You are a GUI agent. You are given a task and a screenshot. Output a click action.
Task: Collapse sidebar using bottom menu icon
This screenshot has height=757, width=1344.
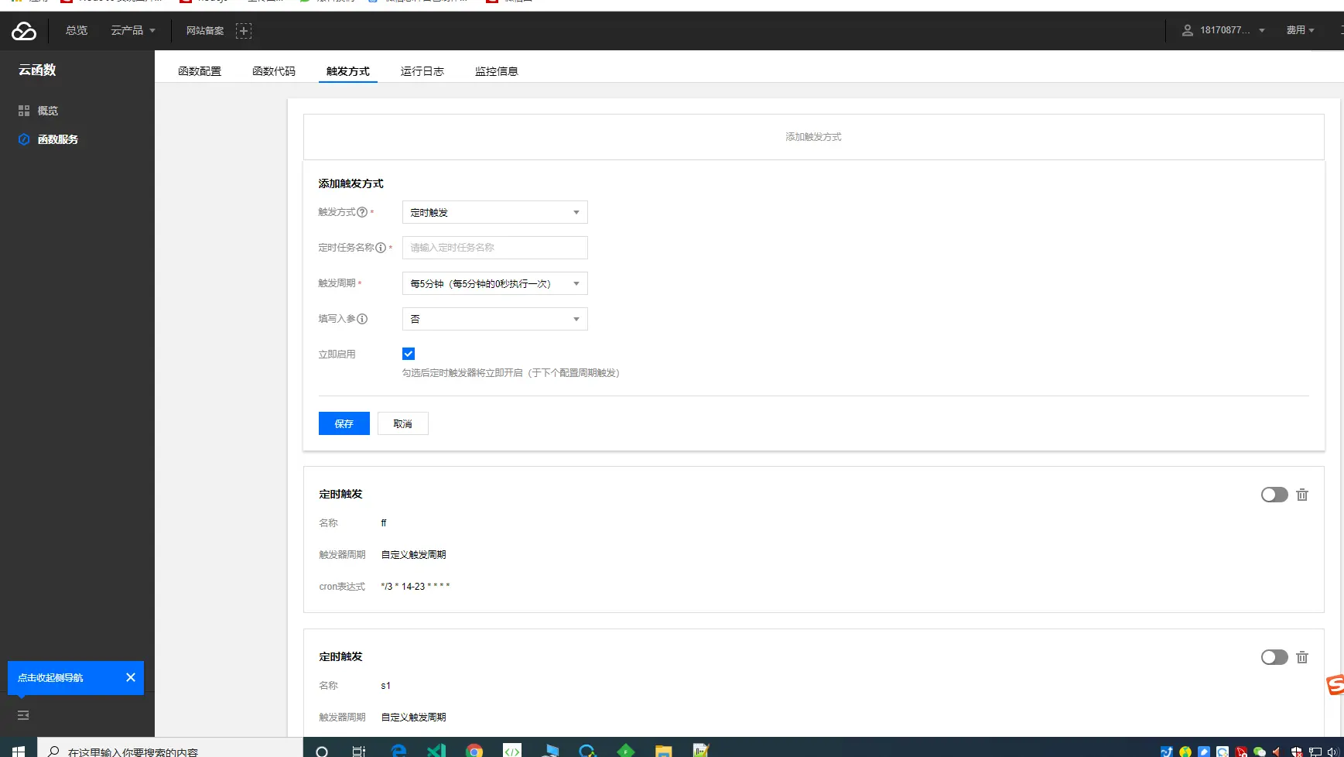click(x=23, y=715)
